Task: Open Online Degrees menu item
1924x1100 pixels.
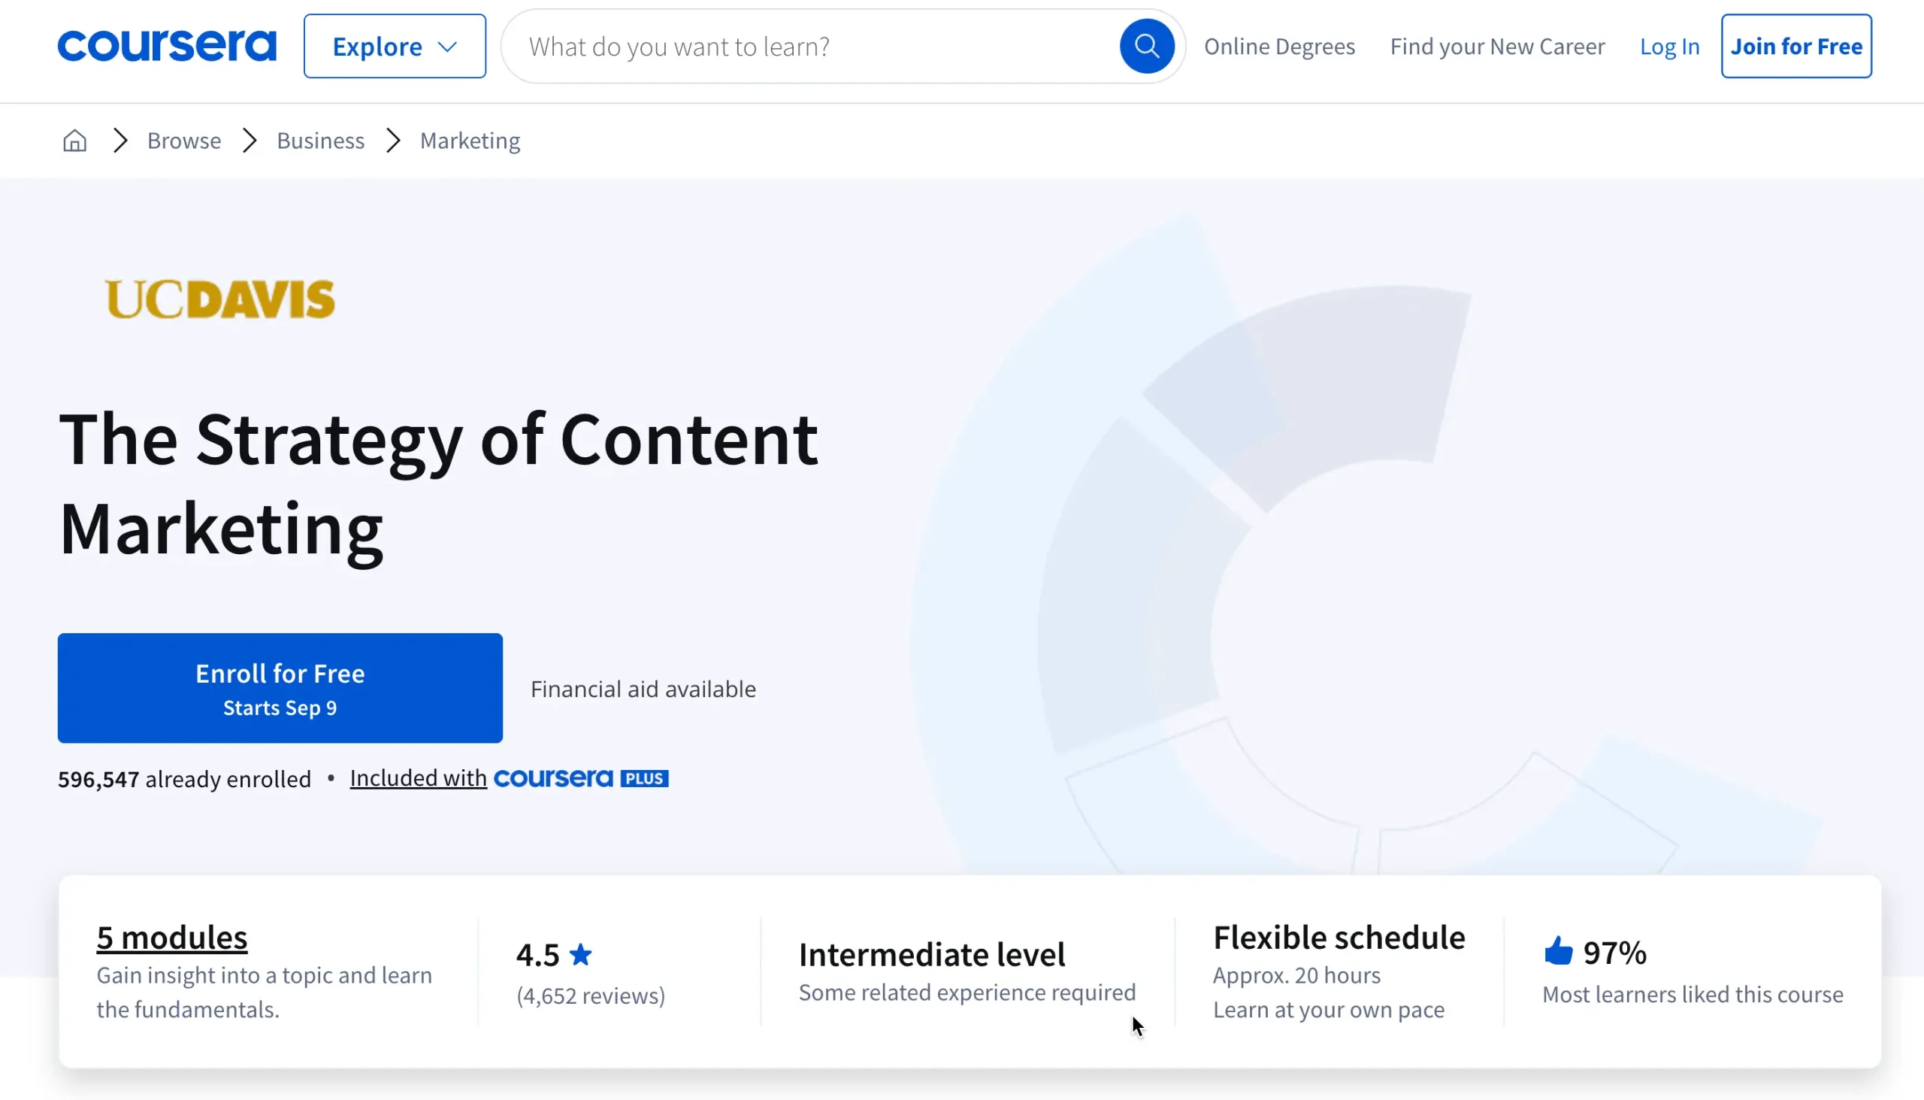Action: click(x=1279, y=46)
